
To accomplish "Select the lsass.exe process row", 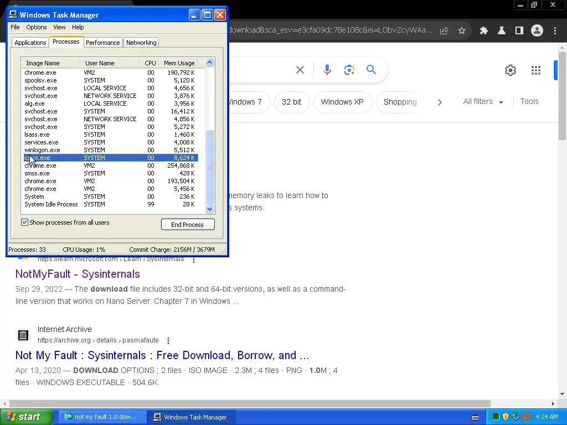I will [110, 134].
